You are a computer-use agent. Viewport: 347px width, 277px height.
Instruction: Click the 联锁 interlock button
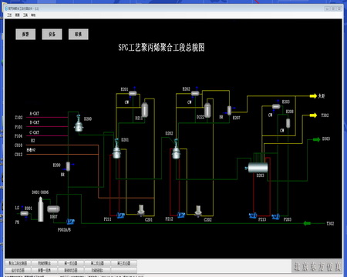click(79, 34)
